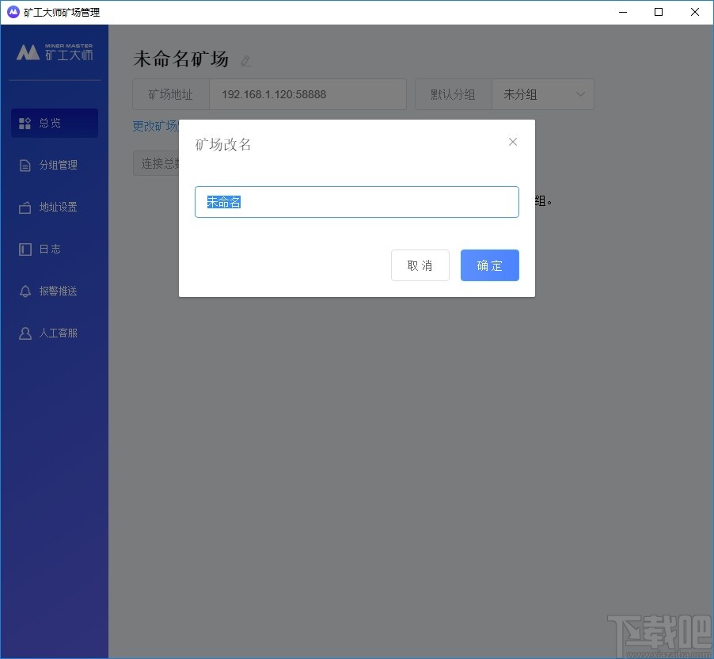Click the 192.168.1.120:58888 farm address field

(308, 93)
